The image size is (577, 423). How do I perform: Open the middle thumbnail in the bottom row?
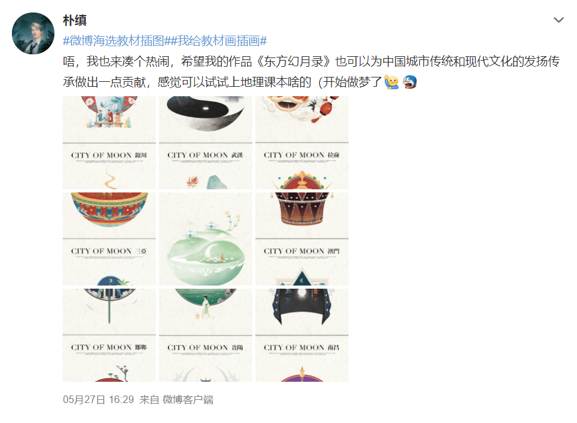point(206,335)
